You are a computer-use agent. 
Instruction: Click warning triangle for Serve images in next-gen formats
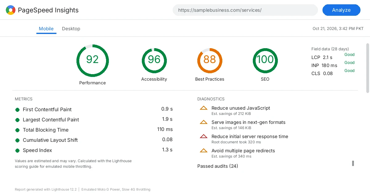[x=203, y=122]
